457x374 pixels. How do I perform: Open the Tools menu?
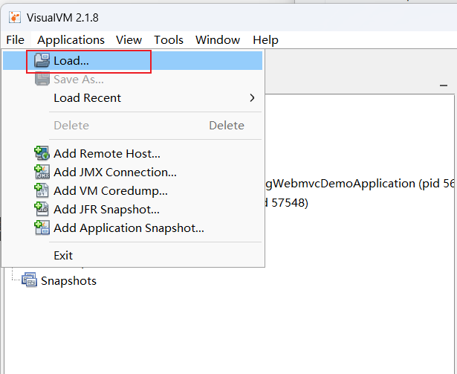coord(169,40)
